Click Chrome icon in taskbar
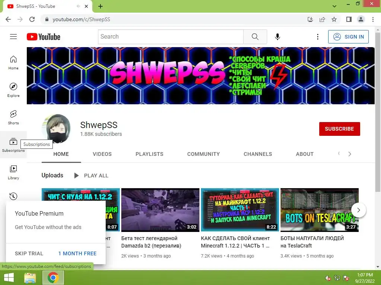 click(x=53, y=278)
